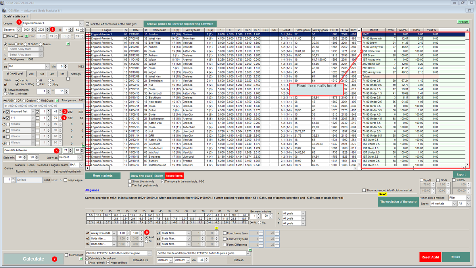Enable 'Show advanced info if click on market' checkbox

365,191
